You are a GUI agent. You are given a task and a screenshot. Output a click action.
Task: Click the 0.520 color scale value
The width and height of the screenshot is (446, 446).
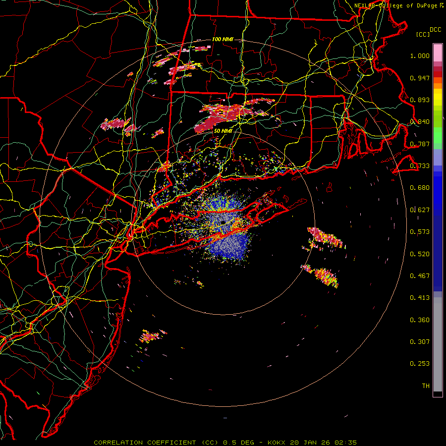tap(420, 254)
